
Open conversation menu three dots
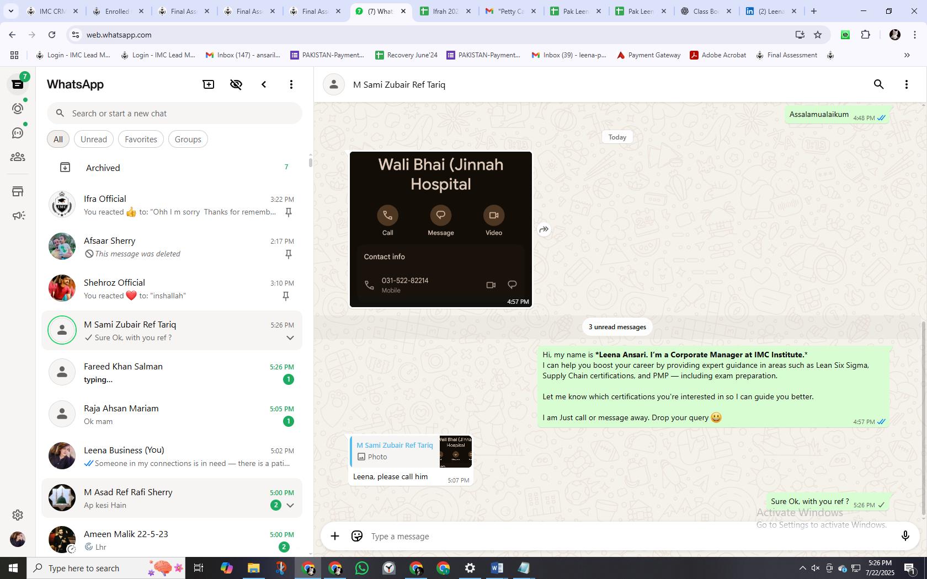point(907,84)
